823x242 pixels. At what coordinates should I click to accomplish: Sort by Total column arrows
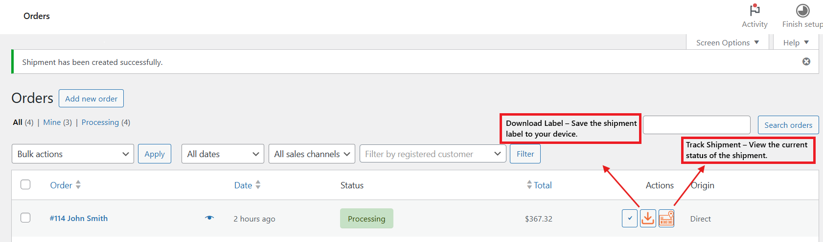click(529, 185)
